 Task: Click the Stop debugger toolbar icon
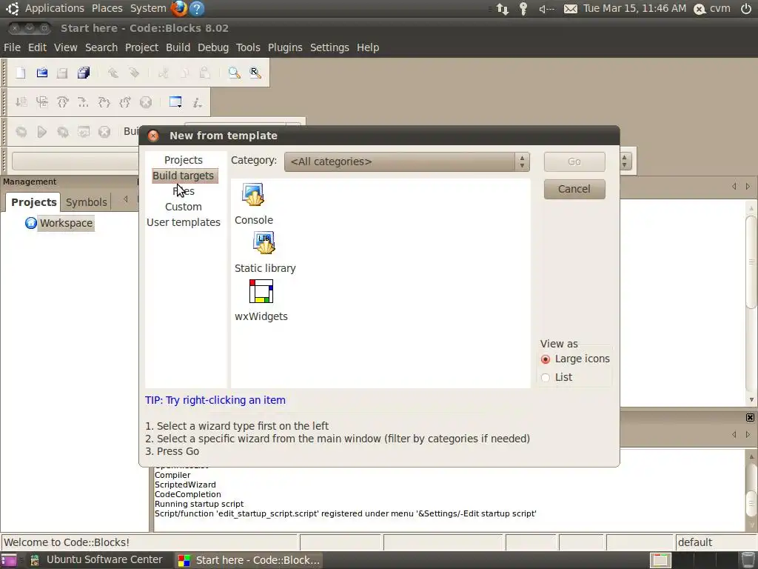[x=146, y=102]
